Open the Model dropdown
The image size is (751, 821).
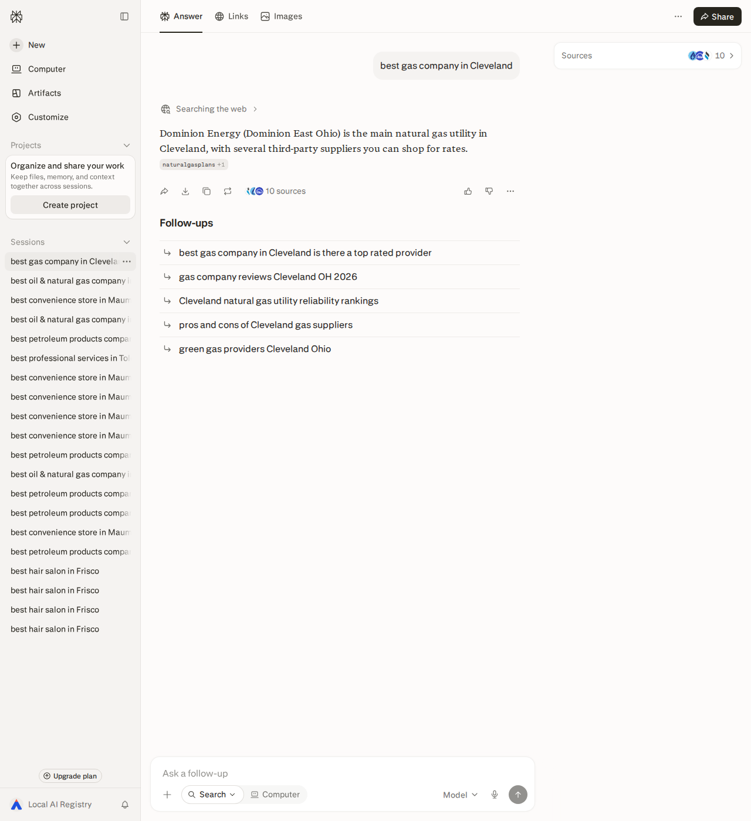coord(461,795)
